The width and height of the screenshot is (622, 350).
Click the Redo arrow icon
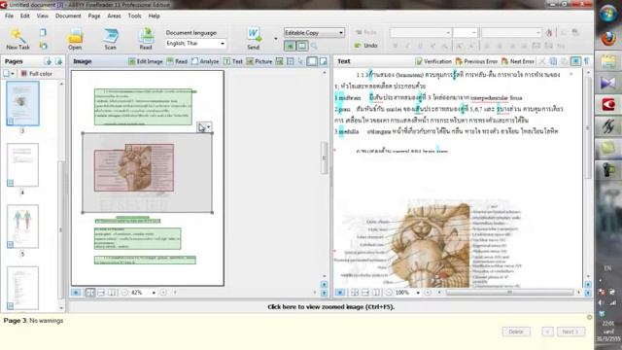coord(359,32)
